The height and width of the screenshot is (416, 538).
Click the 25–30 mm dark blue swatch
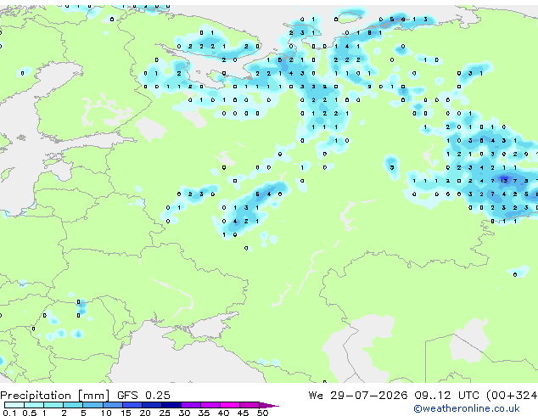coord(171,405)
